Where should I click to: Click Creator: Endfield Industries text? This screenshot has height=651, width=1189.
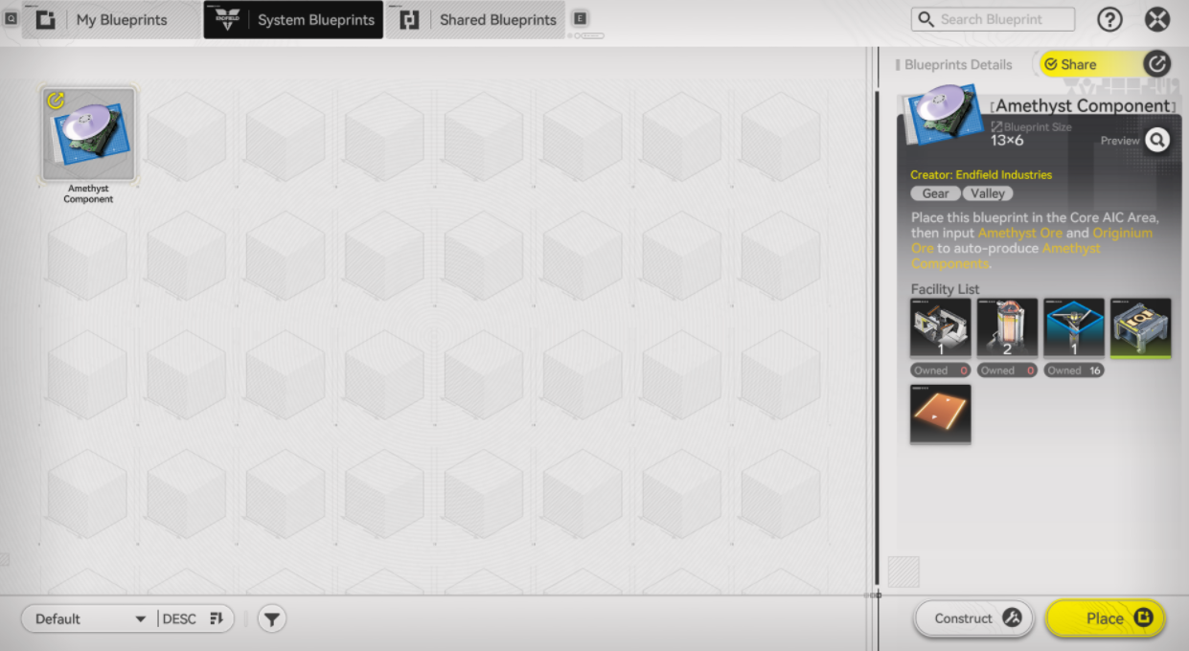pyautogui.click(x=981, y=175)
